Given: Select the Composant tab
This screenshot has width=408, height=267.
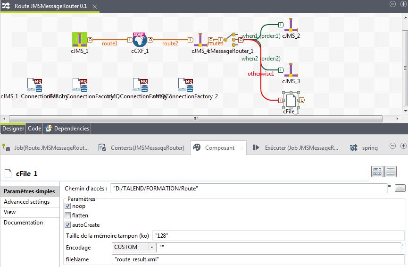Looking at the screenshot, I should [218, 148].
